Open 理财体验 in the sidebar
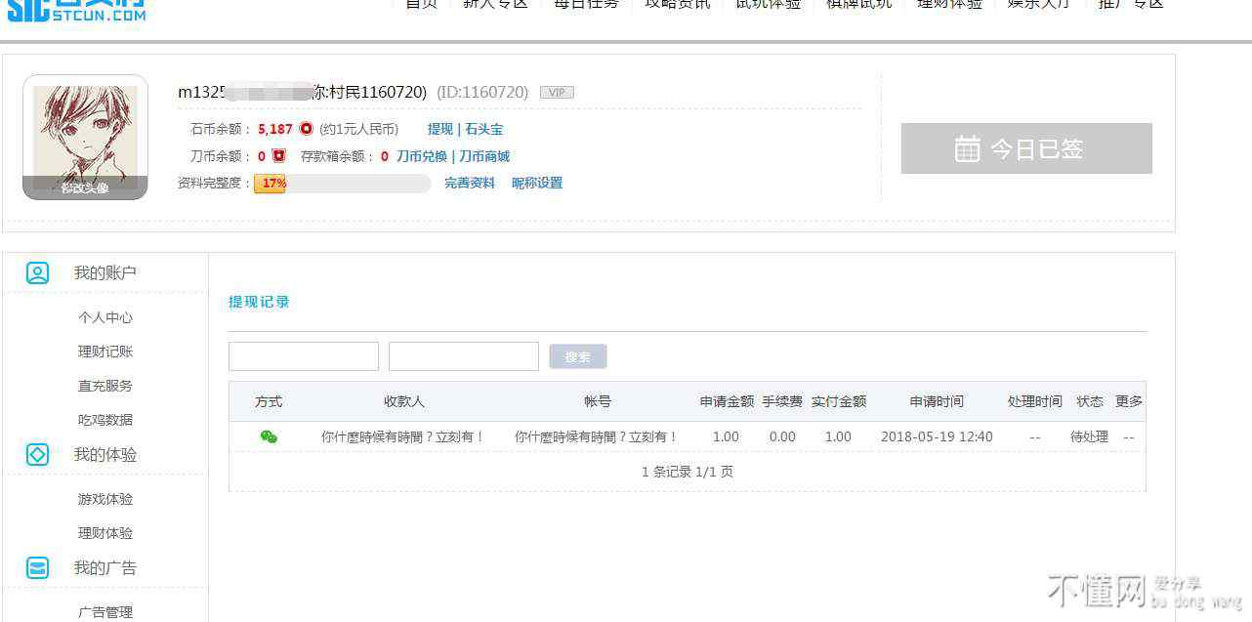The width and height of the screenshot is (1252, 622). coord(105,533)
